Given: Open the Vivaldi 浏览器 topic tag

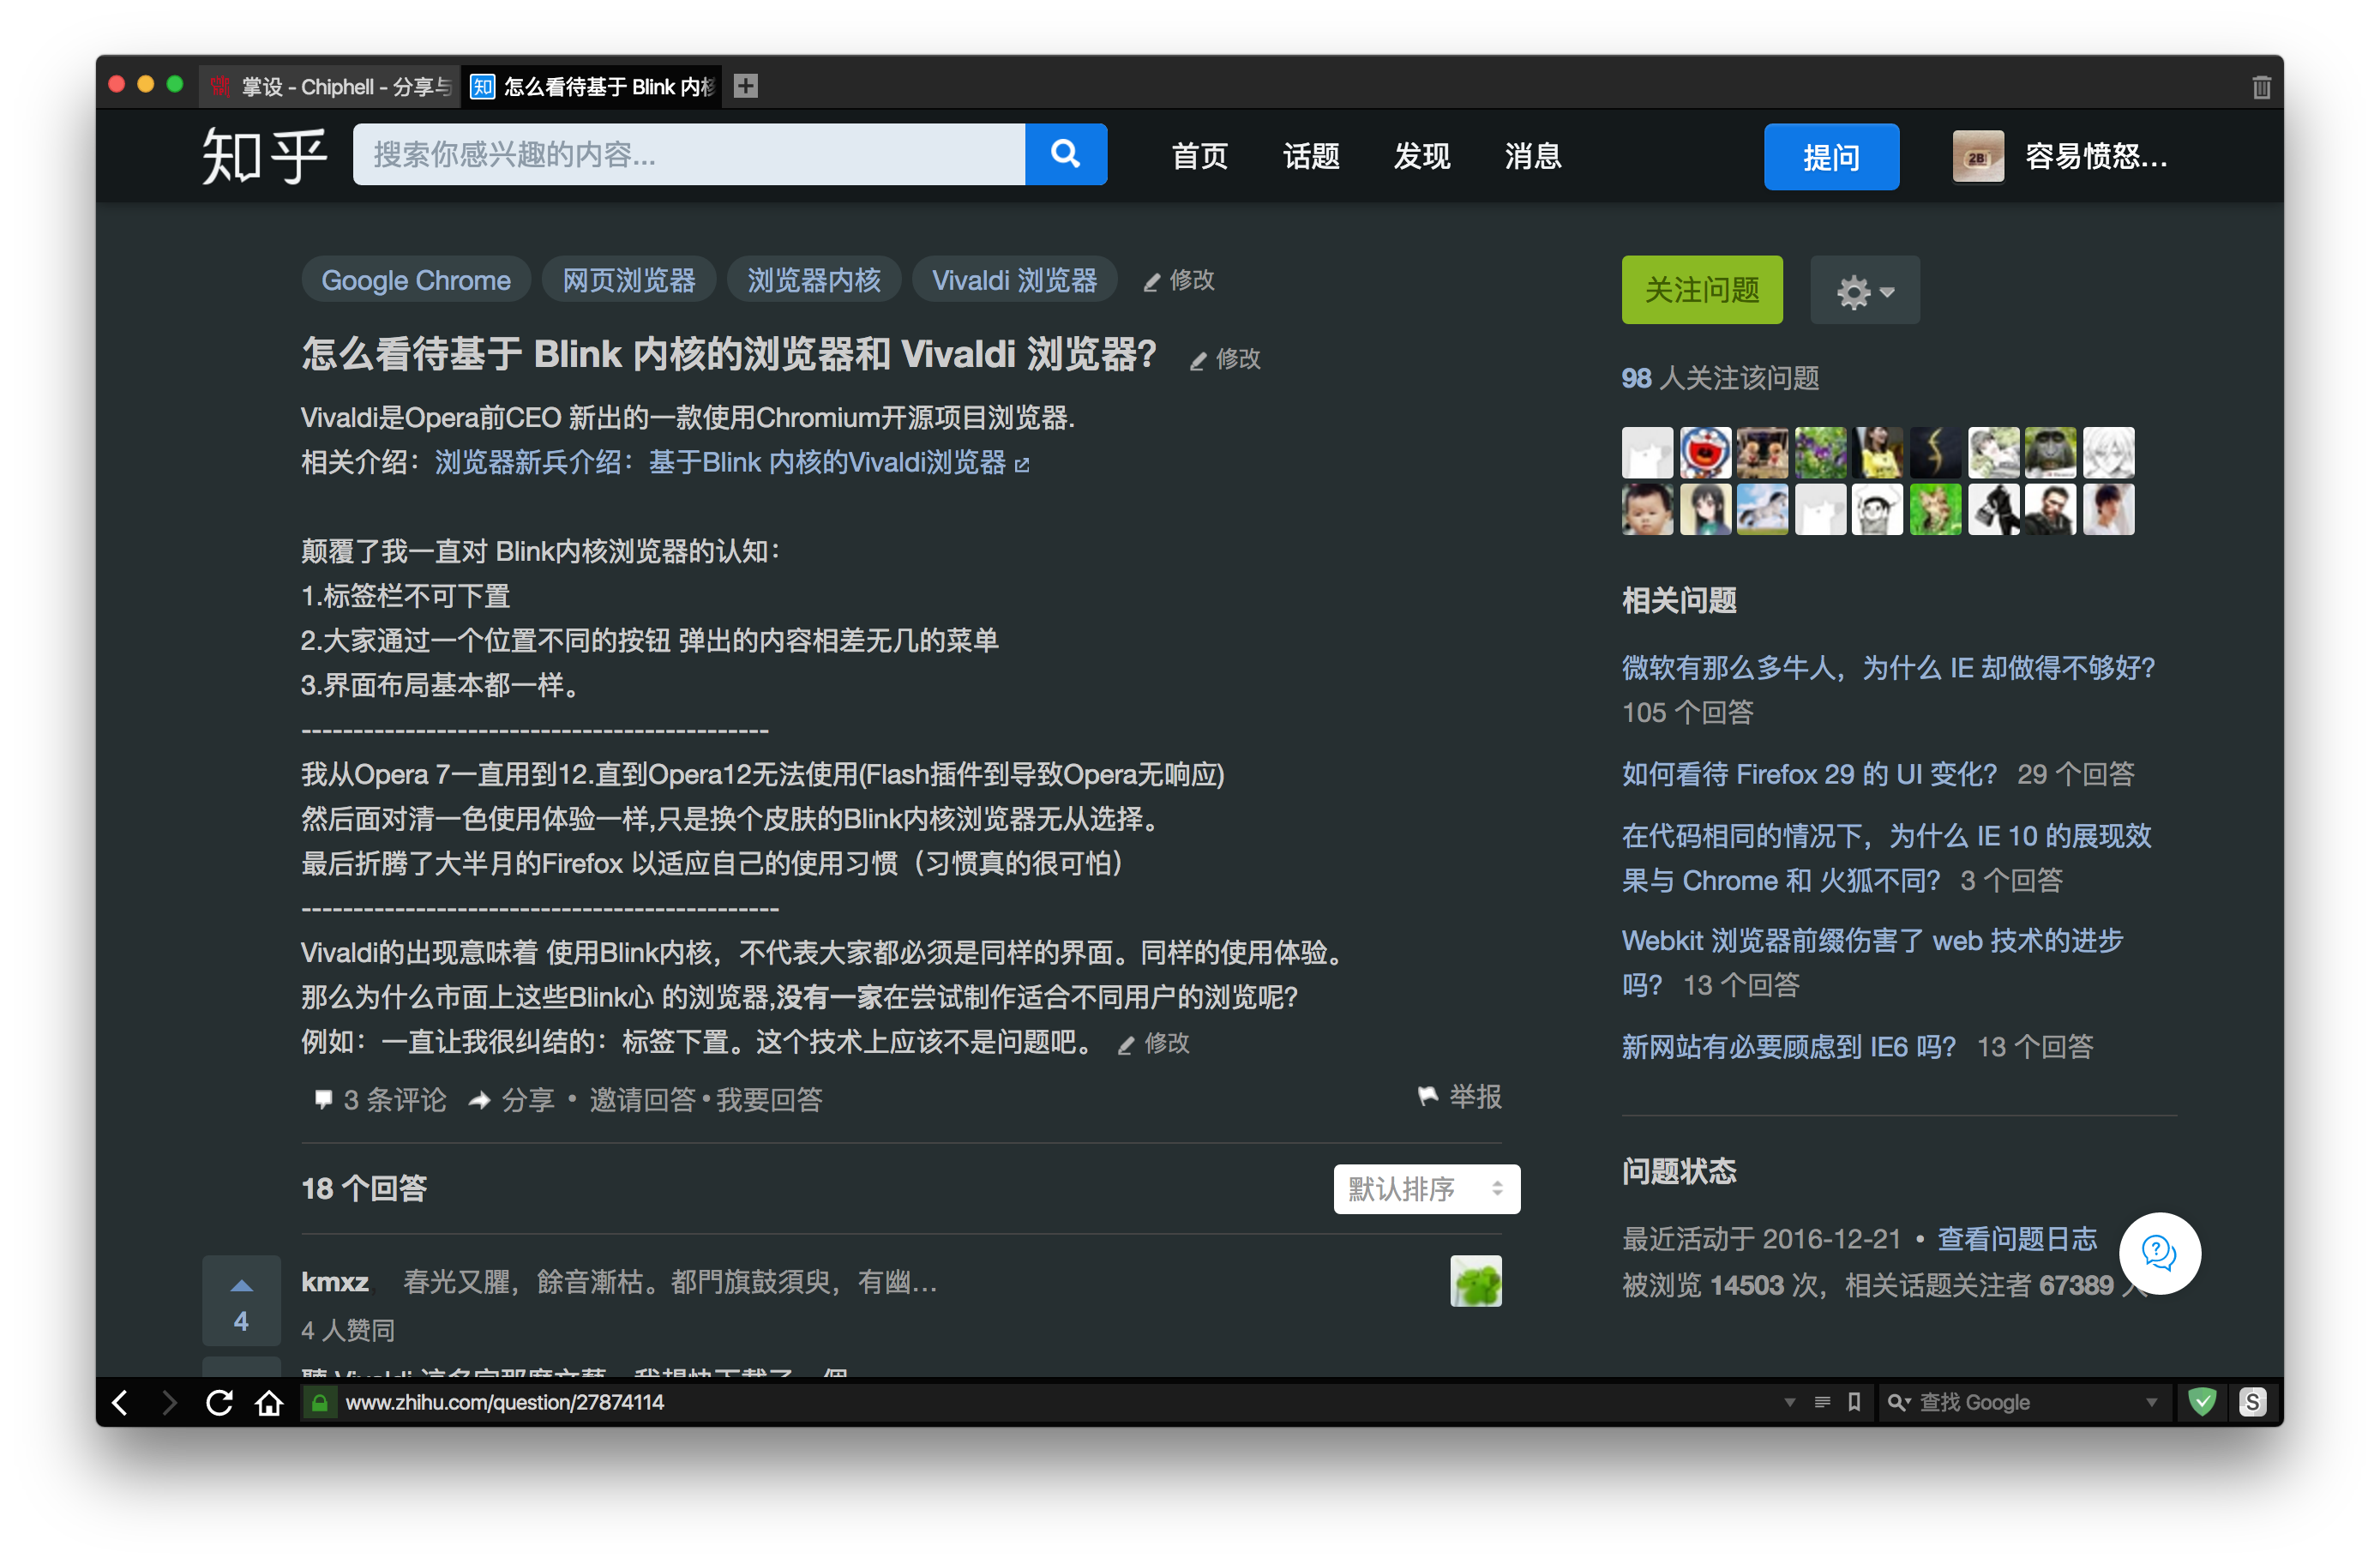Looking at the screenshot, I should [x=1014, y=280].
